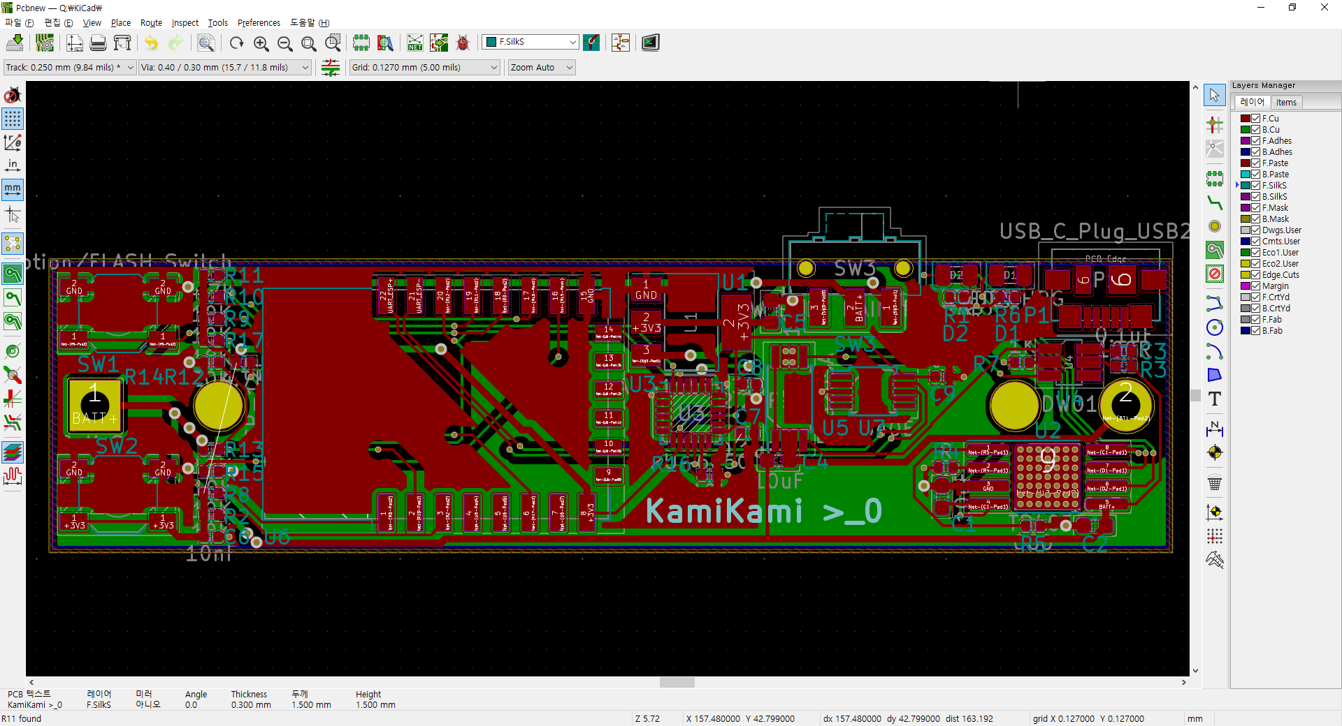Screen dimensions: 1342x726
Task: Run design rules check ladybug icon
Action: pyautogui.click(x=463, y=43)
